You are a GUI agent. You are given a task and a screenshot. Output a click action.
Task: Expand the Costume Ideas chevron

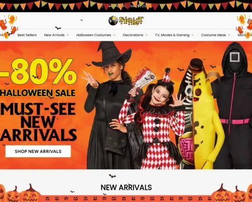point(229,35)
